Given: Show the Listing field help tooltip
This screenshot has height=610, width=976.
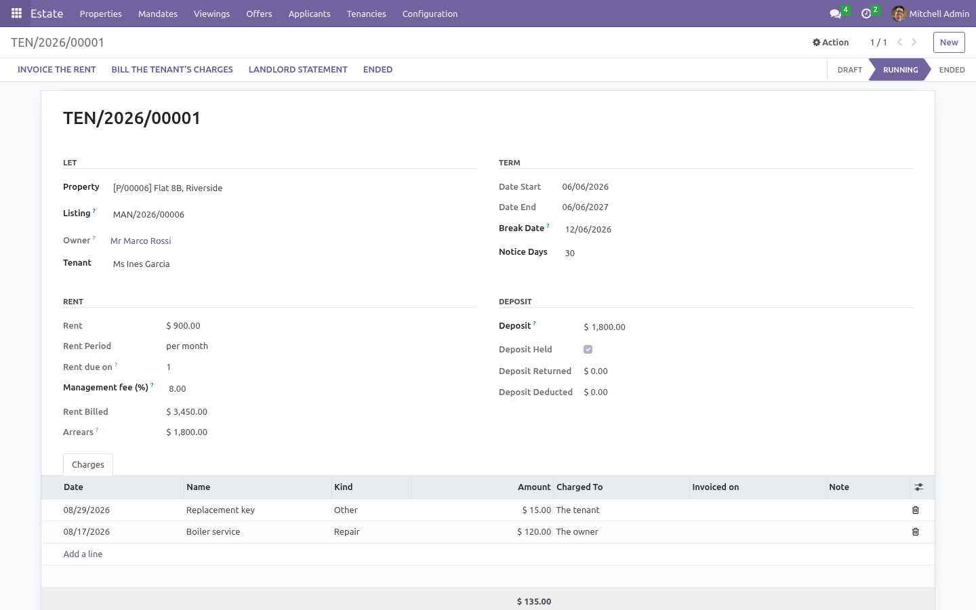Looking at the screenshot, I should [x=94, y=211].
